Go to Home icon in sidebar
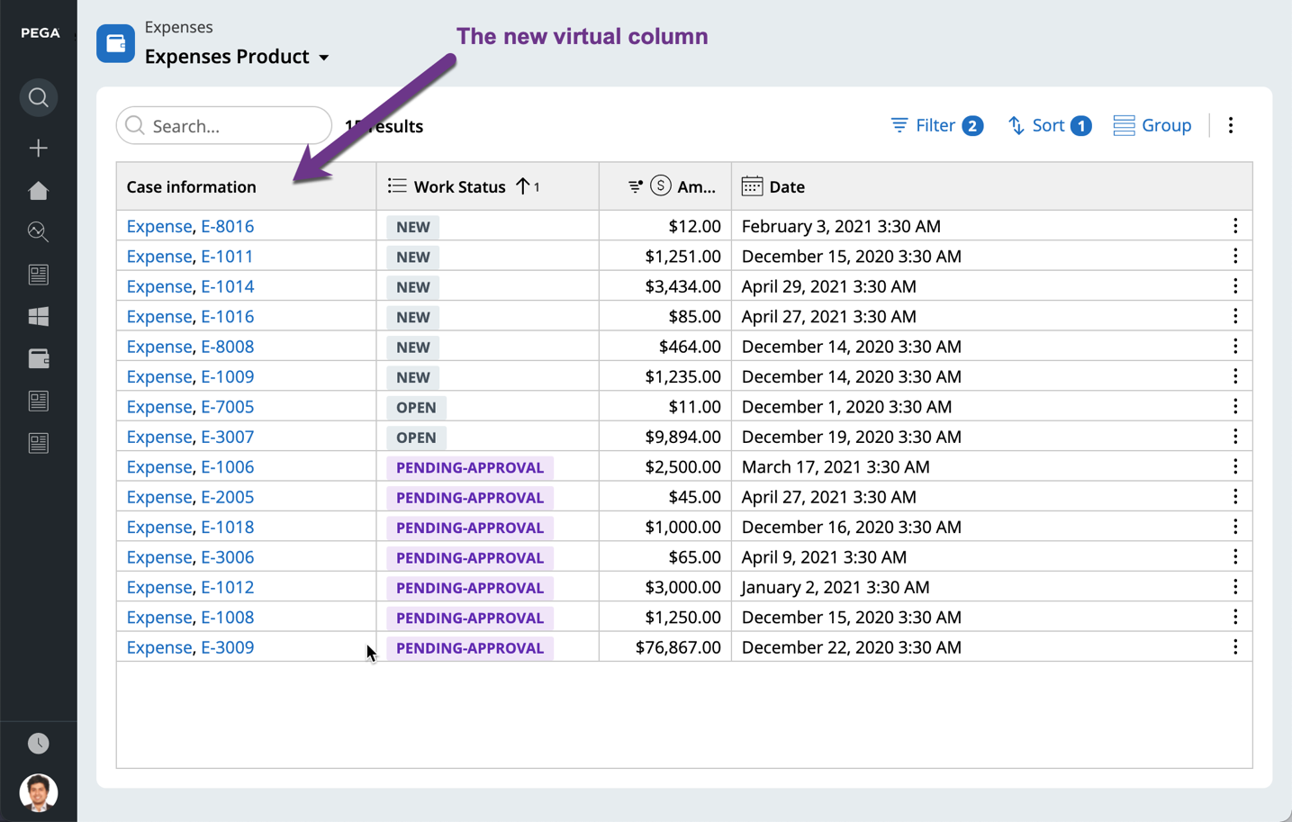This screenshot has height=822, width=1292. pyautogui.click(x=38, y=190)
